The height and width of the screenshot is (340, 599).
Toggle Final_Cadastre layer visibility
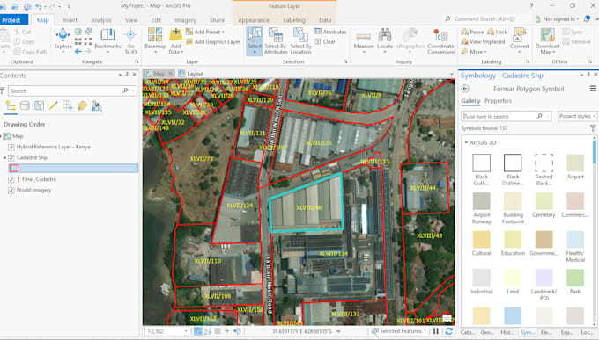tap(11, 179)
